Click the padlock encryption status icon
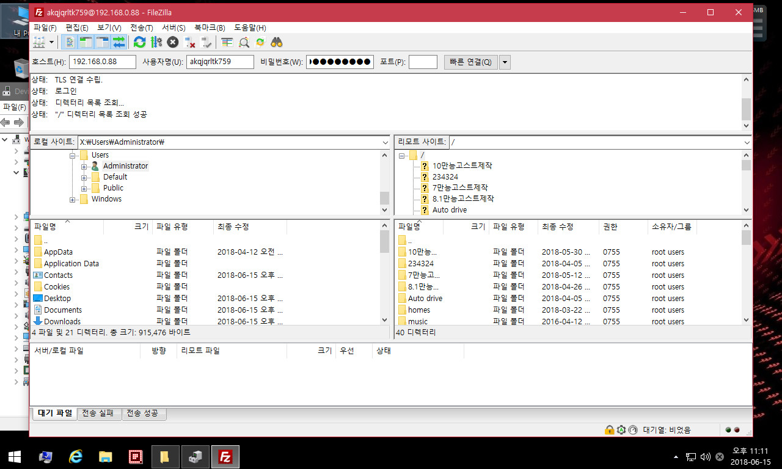782x469 pixels. tap(609, 430)
